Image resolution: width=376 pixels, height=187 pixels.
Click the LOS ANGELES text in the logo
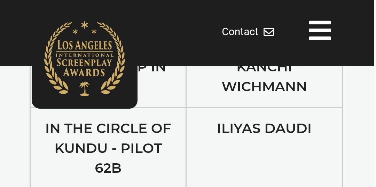click(x=84, y=45)
